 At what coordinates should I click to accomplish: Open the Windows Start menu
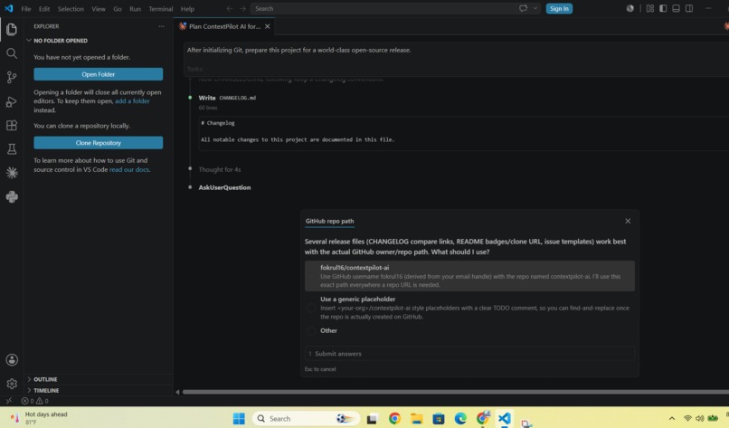pyautogui.click(x=239, y=419)
